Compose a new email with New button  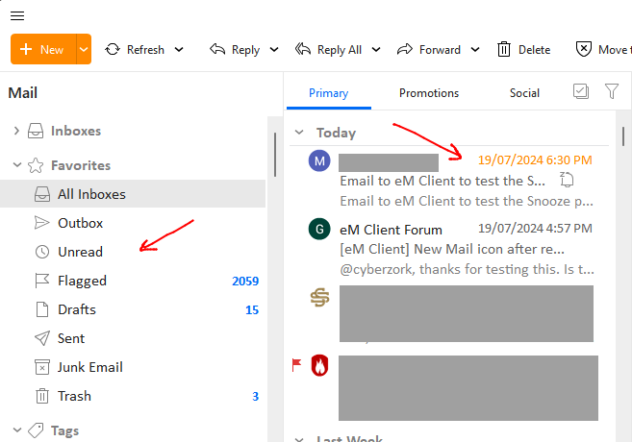click(x=43, y=49)
